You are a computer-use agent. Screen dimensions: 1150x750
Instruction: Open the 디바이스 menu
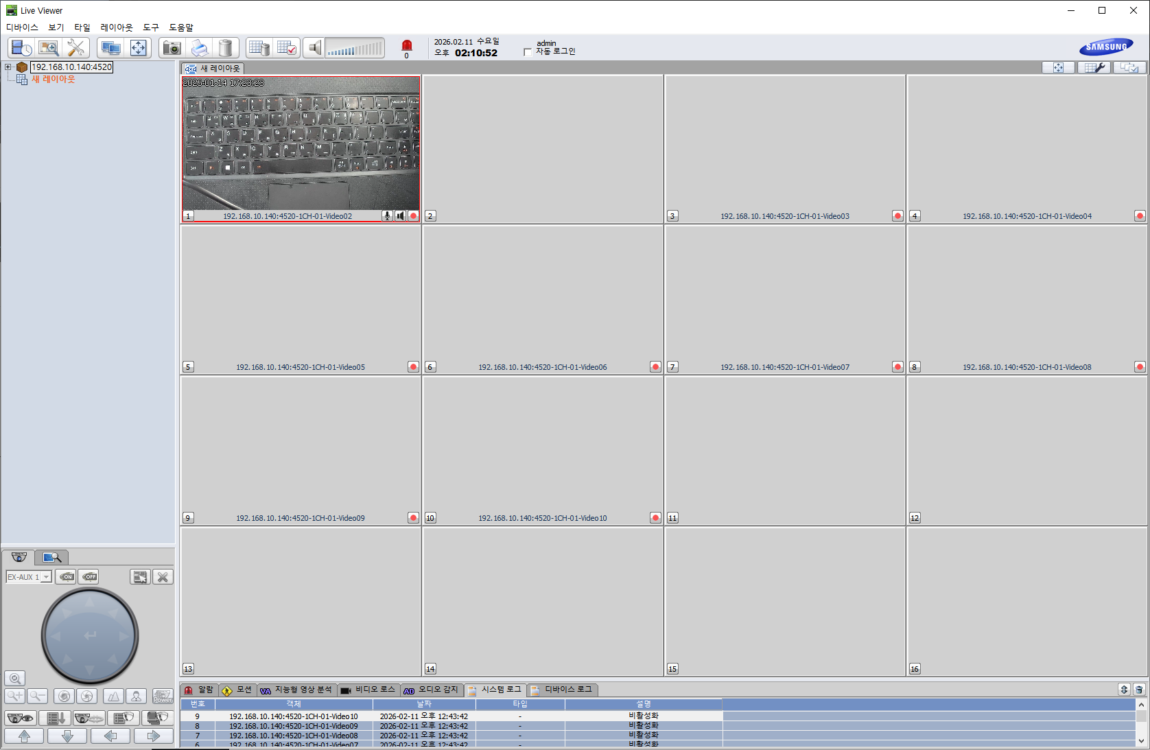[22, 27]
